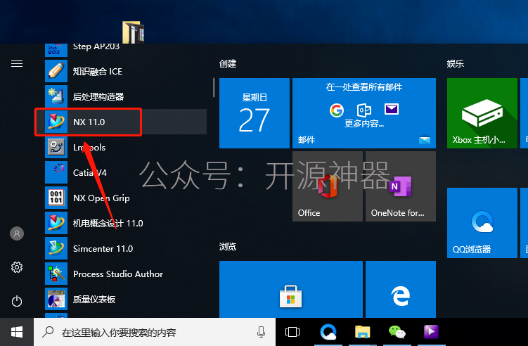
Task: Click the Windows Start button
Action: [17, 332]
